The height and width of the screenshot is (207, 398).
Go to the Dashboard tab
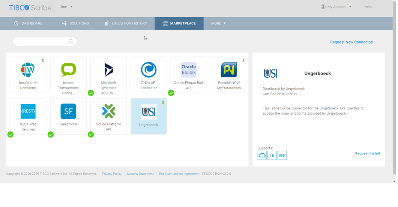(x=28, y=23)
